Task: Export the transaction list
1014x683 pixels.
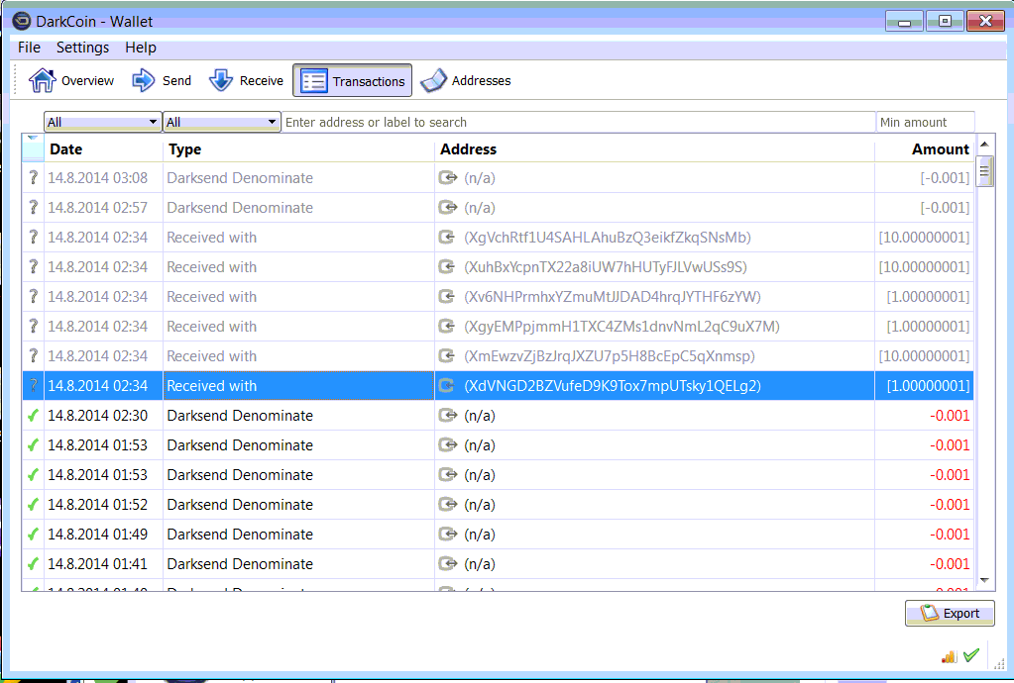Action: pyautogui.click(x=950, y=614)
